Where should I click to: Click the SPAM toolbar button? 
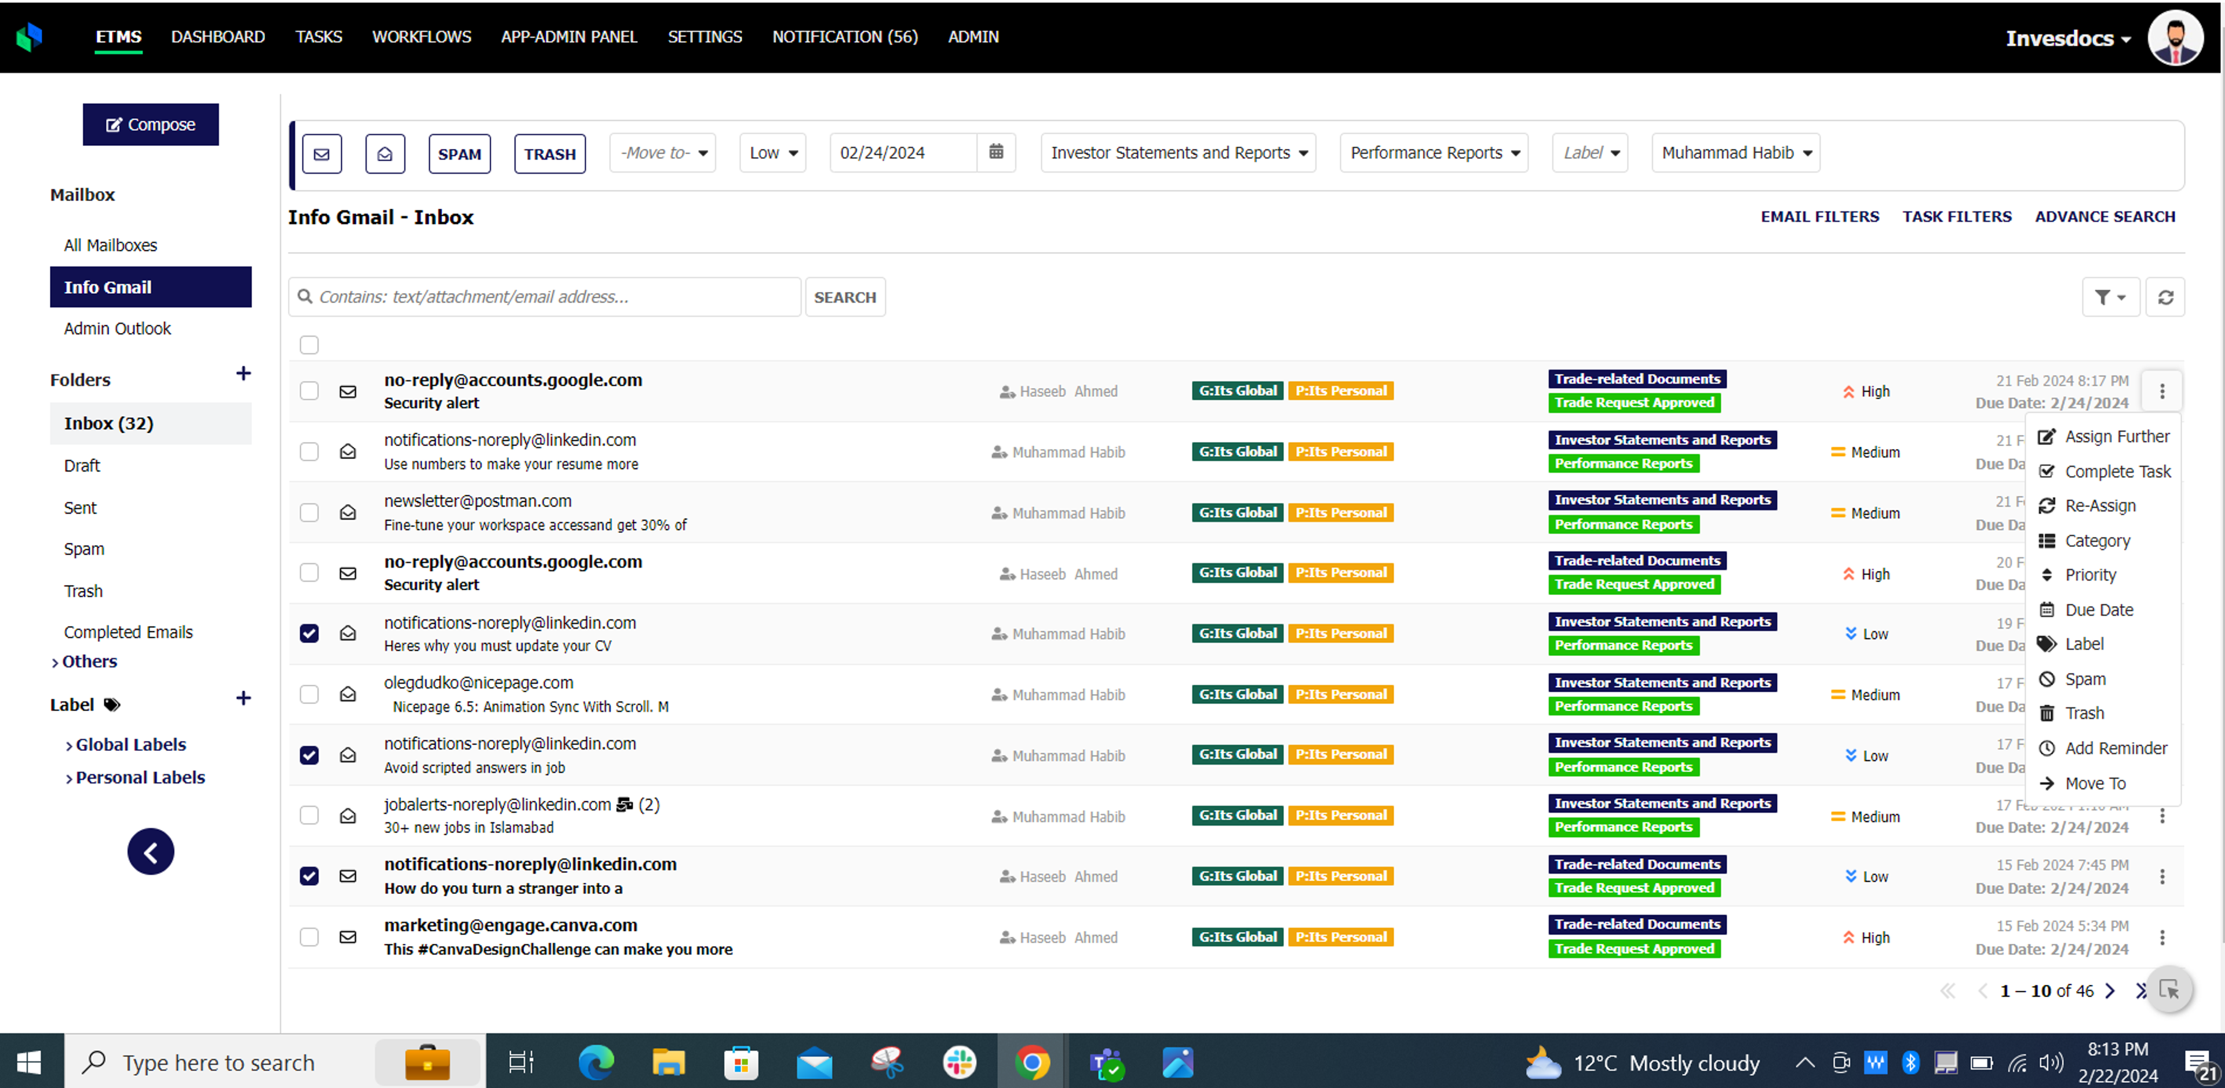click(459, 154)
